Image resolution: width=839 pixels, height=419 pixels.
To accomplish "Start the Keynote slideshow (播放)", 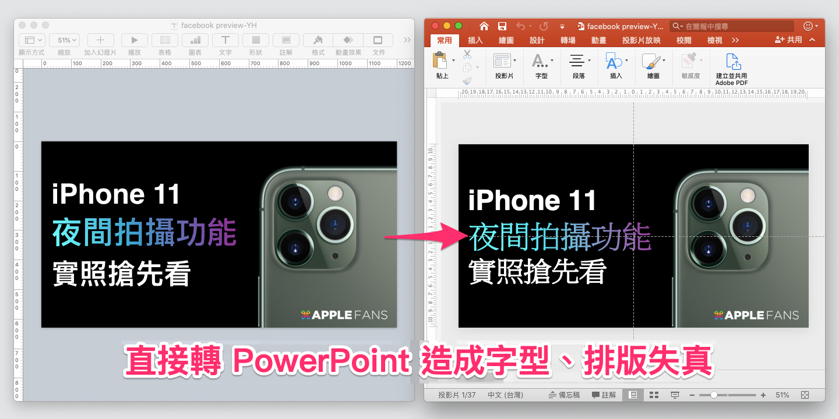I will point(135,40).
